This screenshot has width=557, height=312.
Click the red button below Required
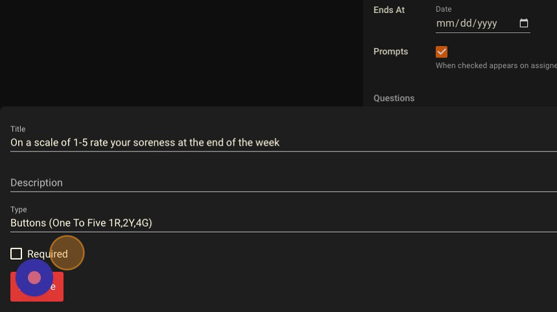[x=37, y=287]
